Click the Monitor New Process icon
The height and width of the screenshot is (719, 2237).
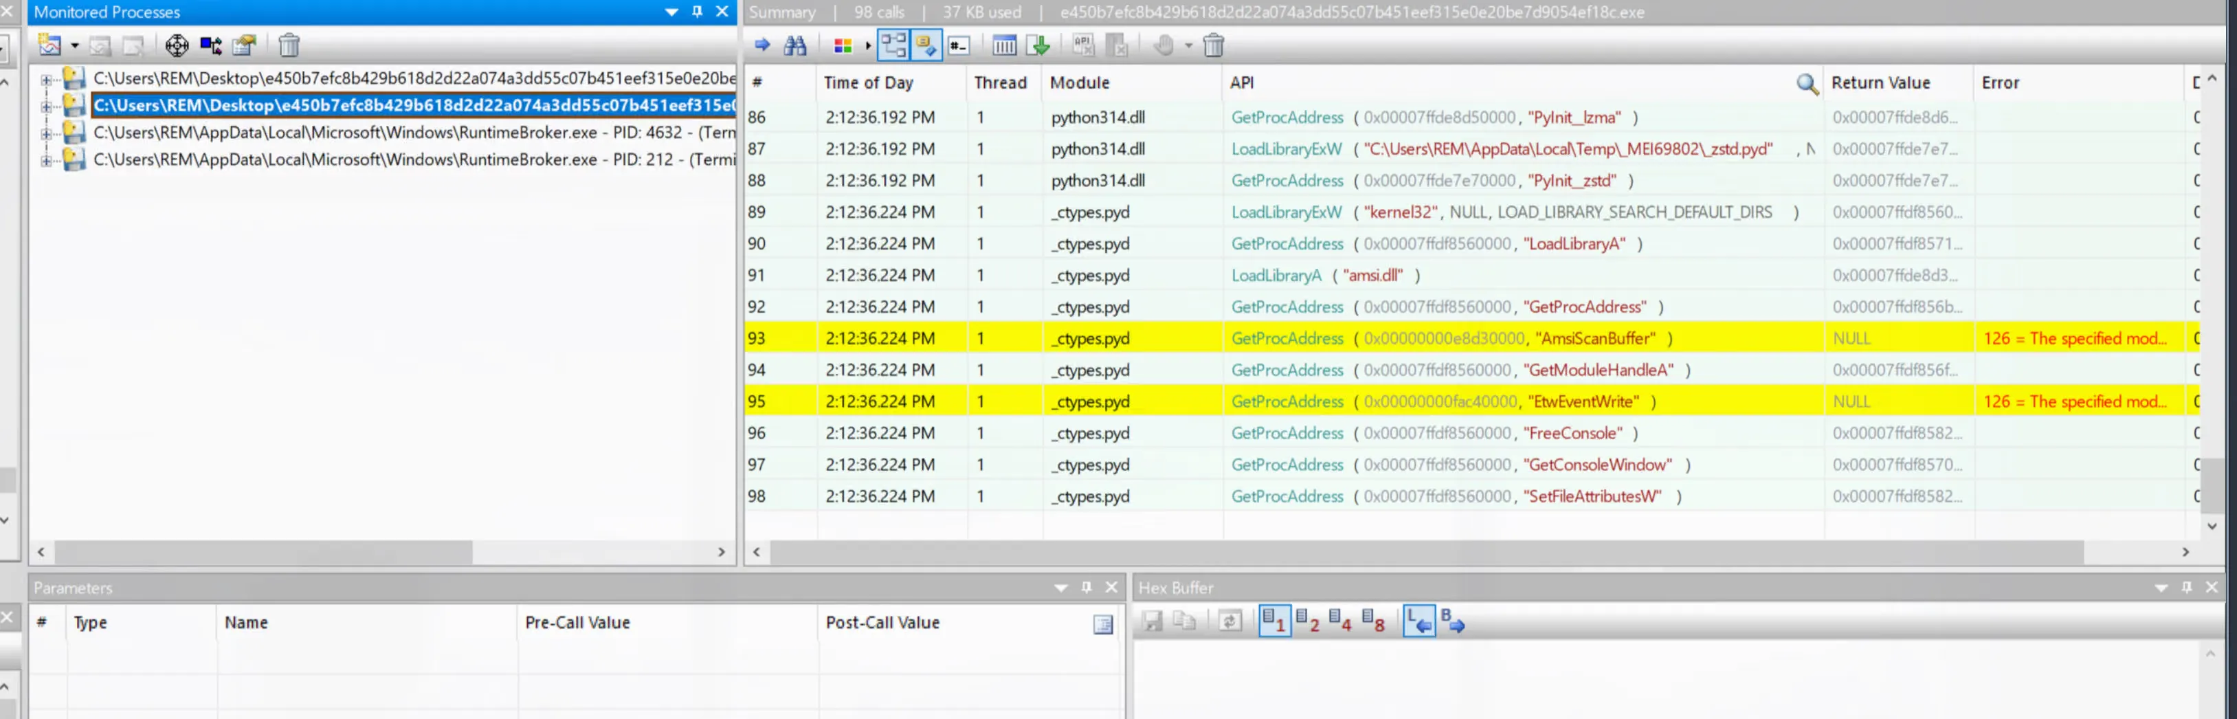[49, 45]
